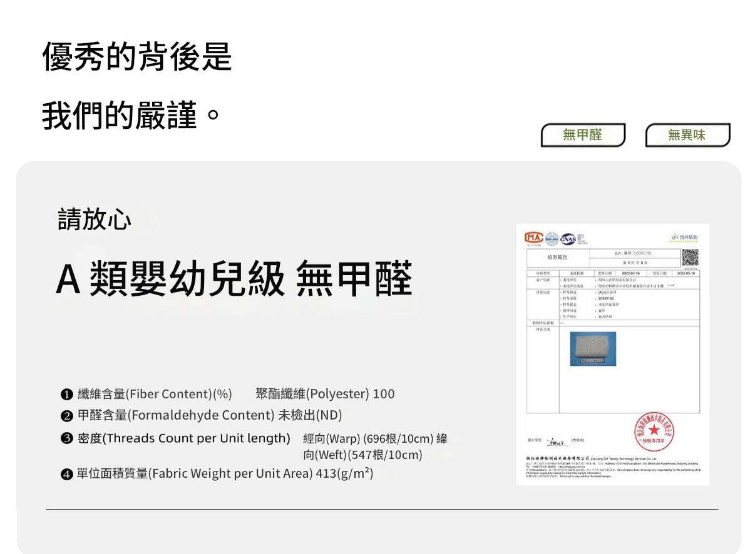Click the 無甲醛 badge

583,135
